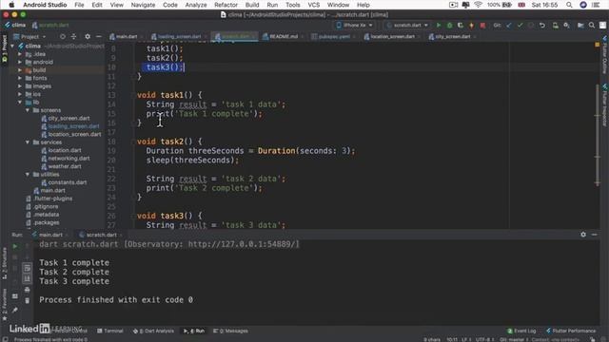609x342 pixels.
Task: Toggle Flutter Outline side panel
Action: coord(605,55)
